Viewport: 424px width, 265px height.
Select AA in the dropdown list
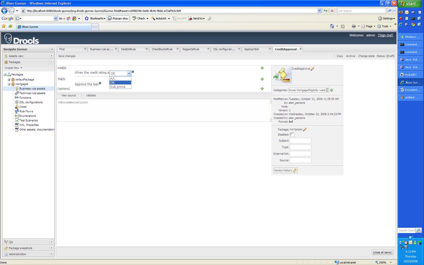tap(120, 78)
